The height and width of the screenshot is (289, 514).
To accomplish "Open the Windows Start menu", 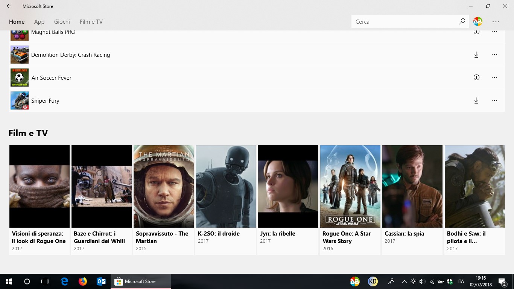I will [9, 281].
